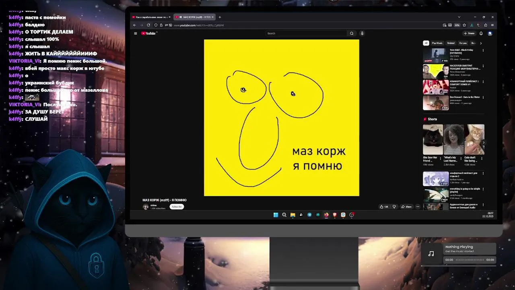The width and height of the screenshot is (515, 290).
Task: Open the browser downloads icon
Action: pyautogui.click(x=472, y=25)
